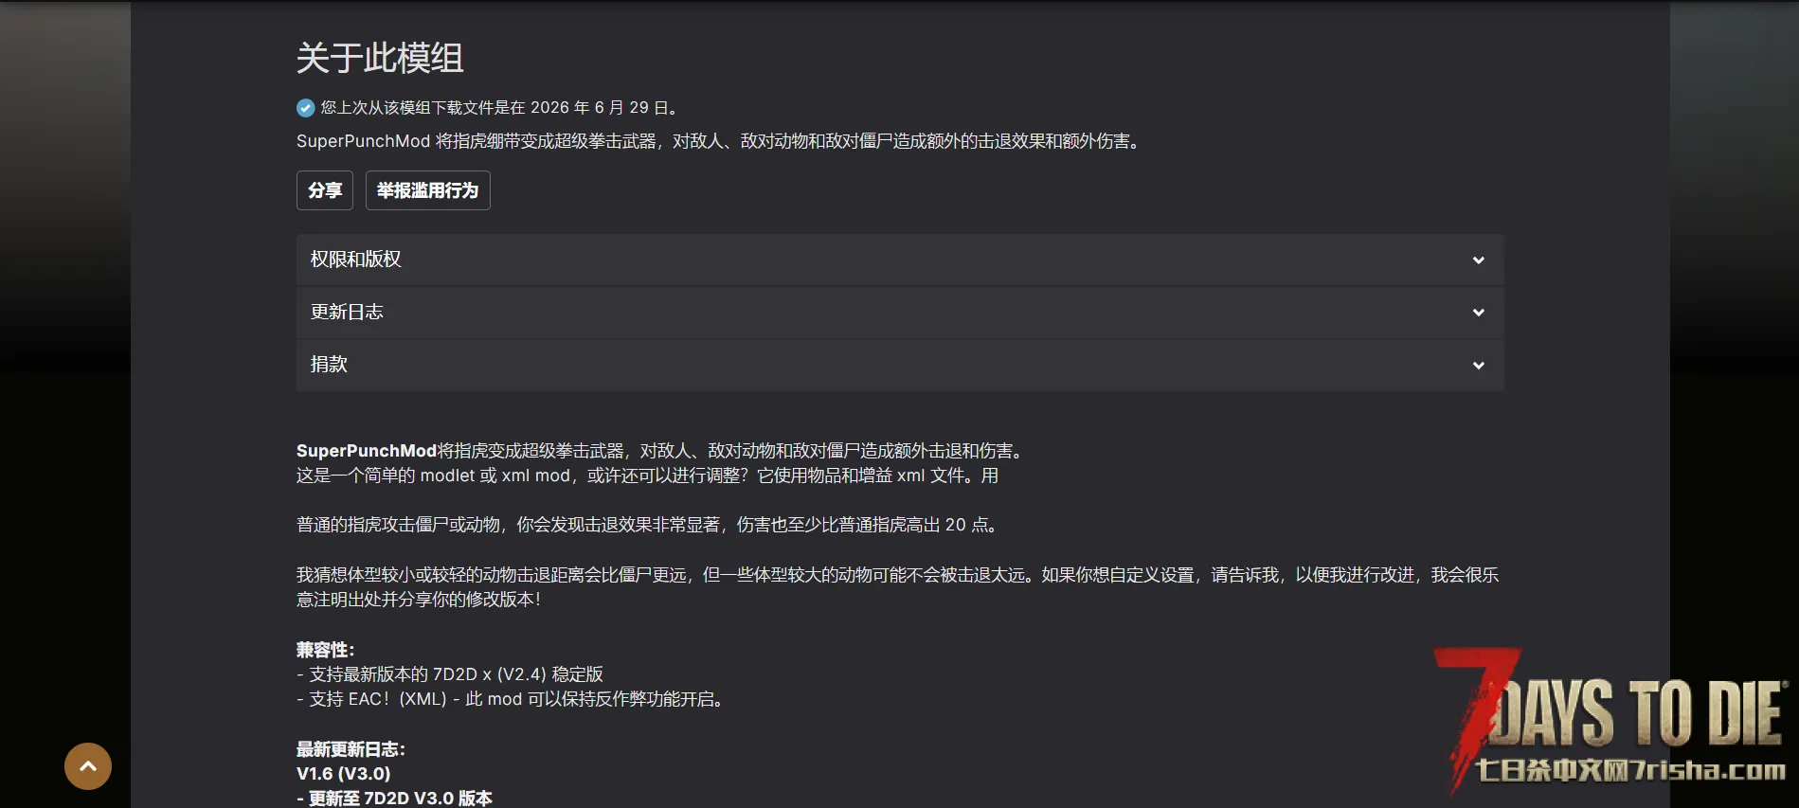This screenshot has width=1799, height=808.
Task: Click the 关于此模组 heading
Action: pos(380,58)
